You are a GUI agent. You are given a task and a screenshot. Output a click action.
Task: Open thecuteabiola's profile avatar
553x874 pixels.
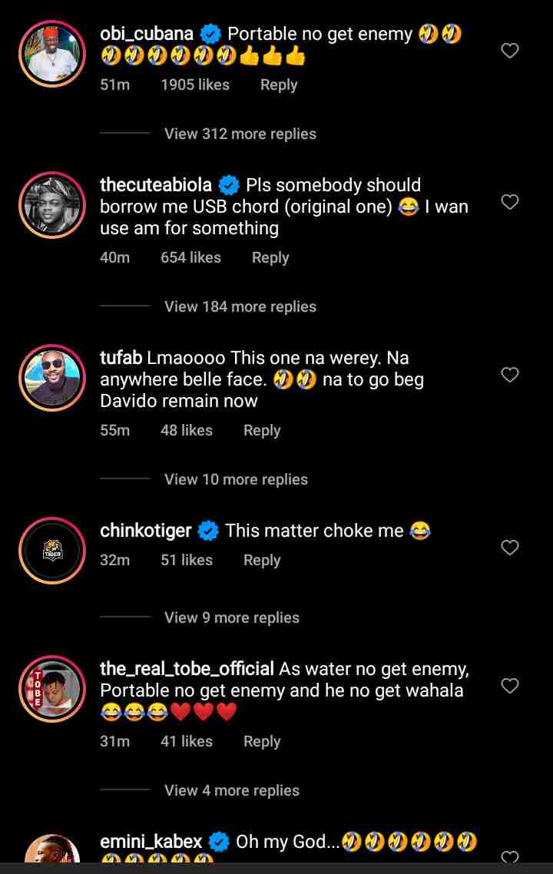point(51,205)
